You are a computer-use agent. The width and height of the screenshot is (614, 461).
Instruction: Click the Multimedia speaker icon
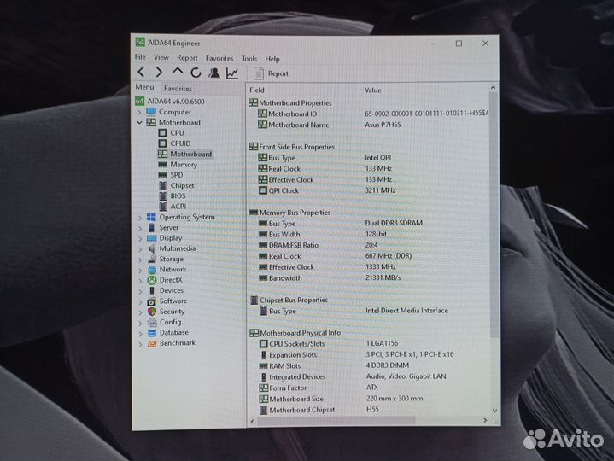[151, 248]
